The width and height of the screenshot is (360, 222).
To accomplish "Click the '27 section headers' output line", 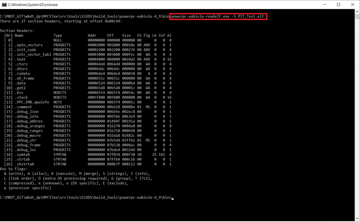I will pos(61,21).
